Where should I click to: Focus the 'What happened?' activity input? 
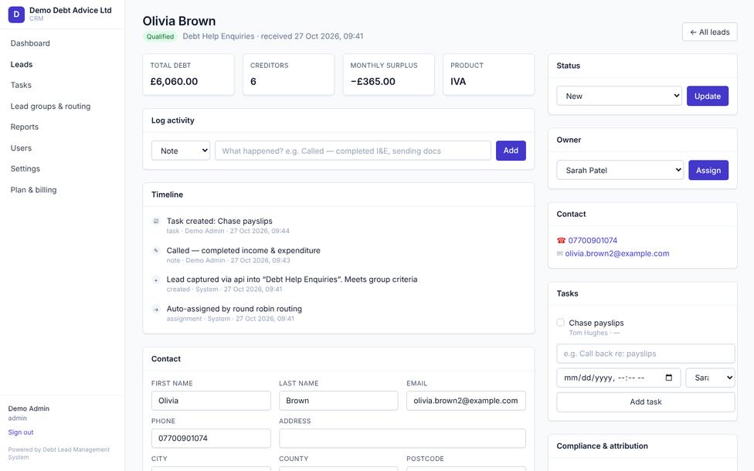(353, 151)
